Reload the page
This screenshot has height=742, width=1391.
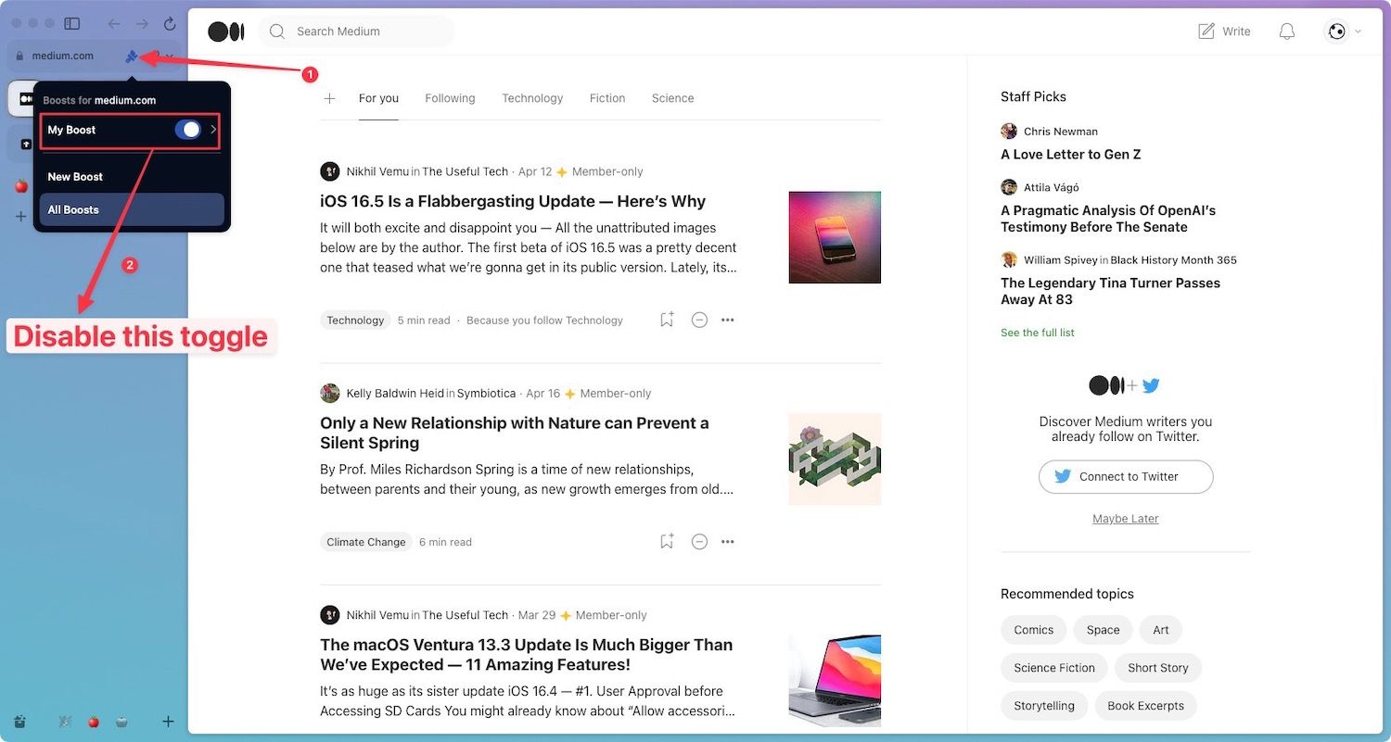tap(170, 23)
